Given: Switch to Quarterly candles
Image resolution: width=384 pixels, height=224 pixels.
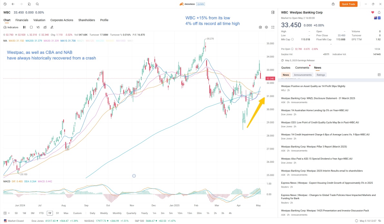Looking at the screenshot, I should click(131, 213).
